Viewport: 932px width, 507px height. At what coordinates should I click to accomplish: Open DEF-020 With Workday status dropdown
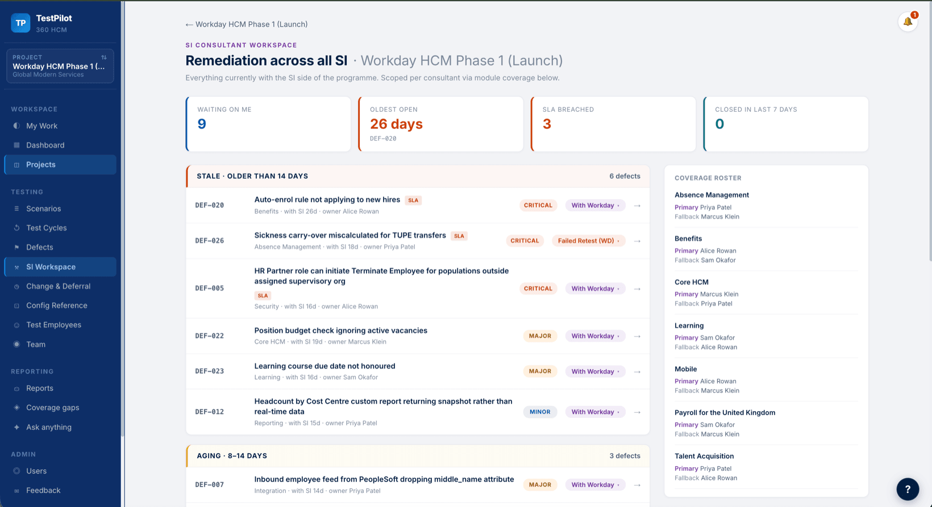click(595, 206)
